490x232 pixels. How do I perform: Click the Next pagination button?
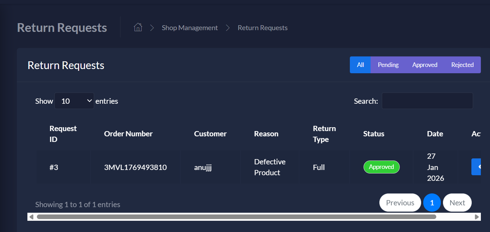tap(457, 203)
